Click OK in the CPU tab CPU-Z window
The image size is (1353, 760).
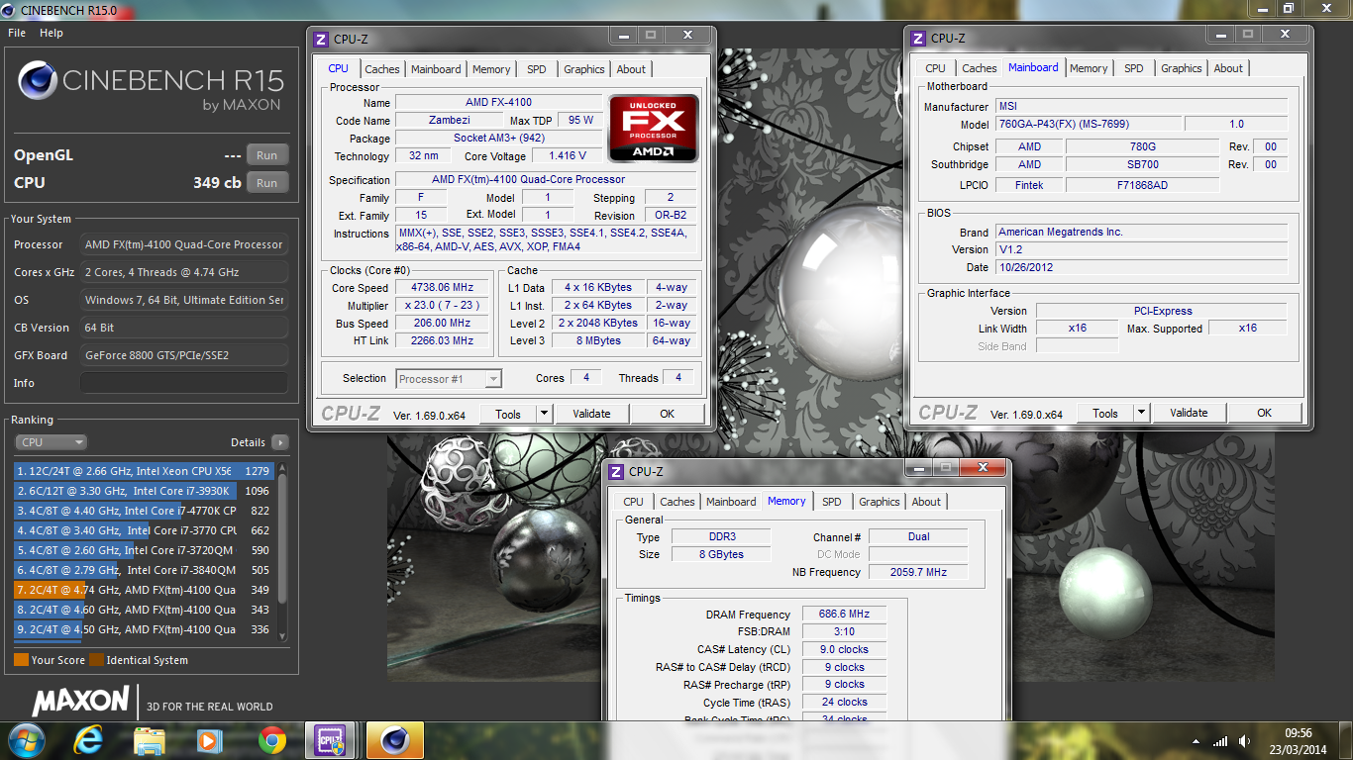pyautogui.click(x=668, y=414)
